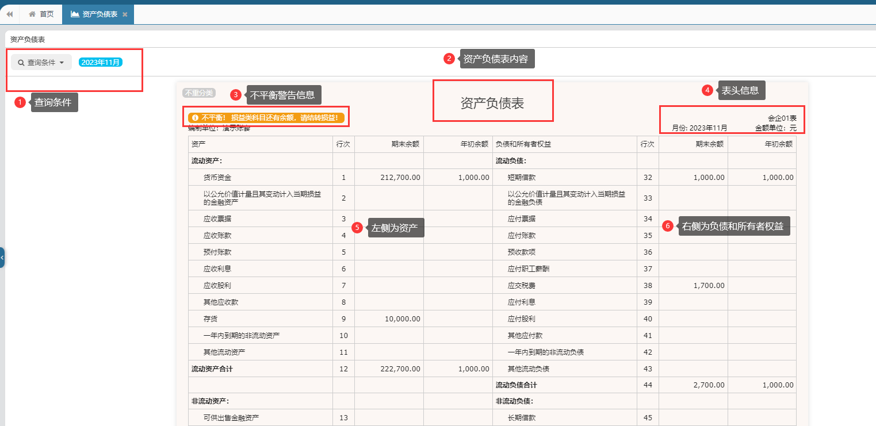This screenshot has width=876, height=426.
Task: Click 应交税费 ending balance 1,700.00
Action: tap(709, 285)
